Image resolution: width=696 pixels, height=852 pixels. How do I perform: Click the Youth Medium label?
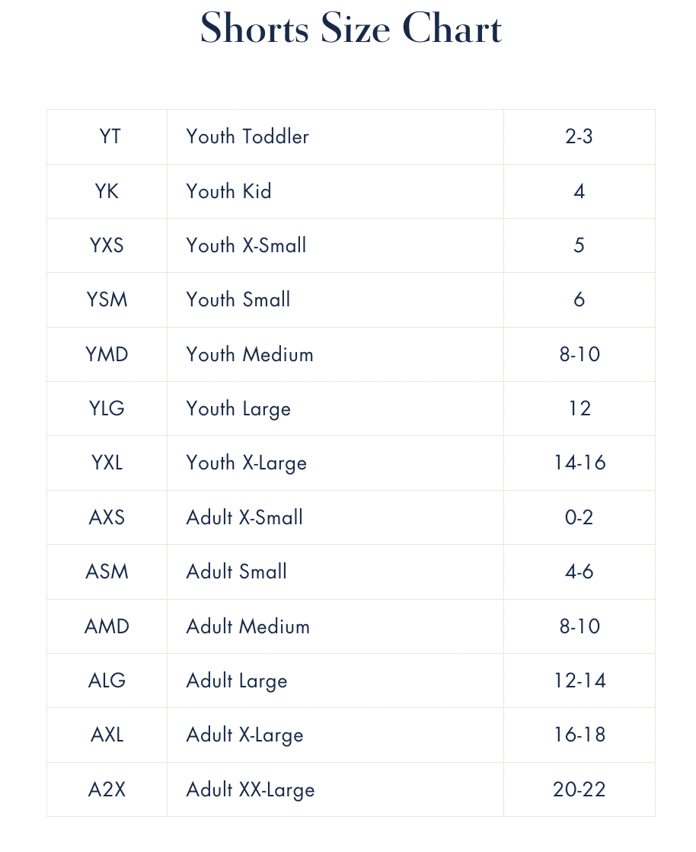point(250,354)
